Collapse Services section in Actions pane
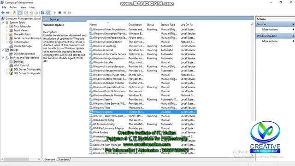 point(293,24)
